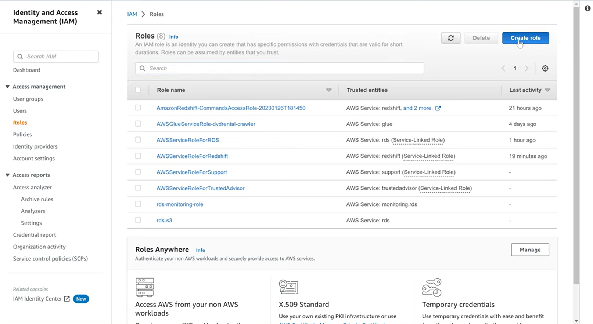This screenshot has width=593, height=324.
Task: Open Analyzers under Access analyzer
Action: [x=33, y=211]
